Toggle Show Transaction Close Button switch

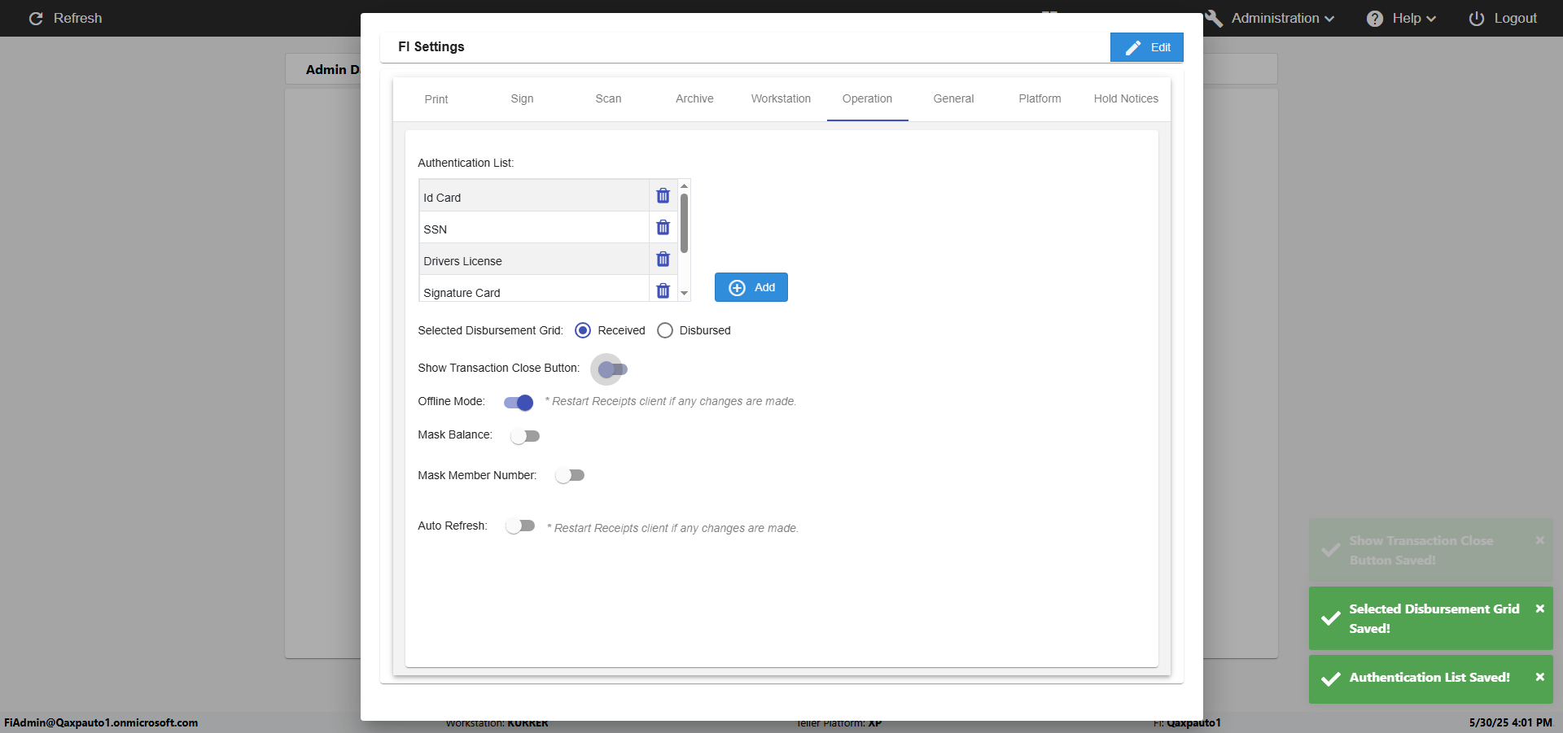(x=612, y=369)
